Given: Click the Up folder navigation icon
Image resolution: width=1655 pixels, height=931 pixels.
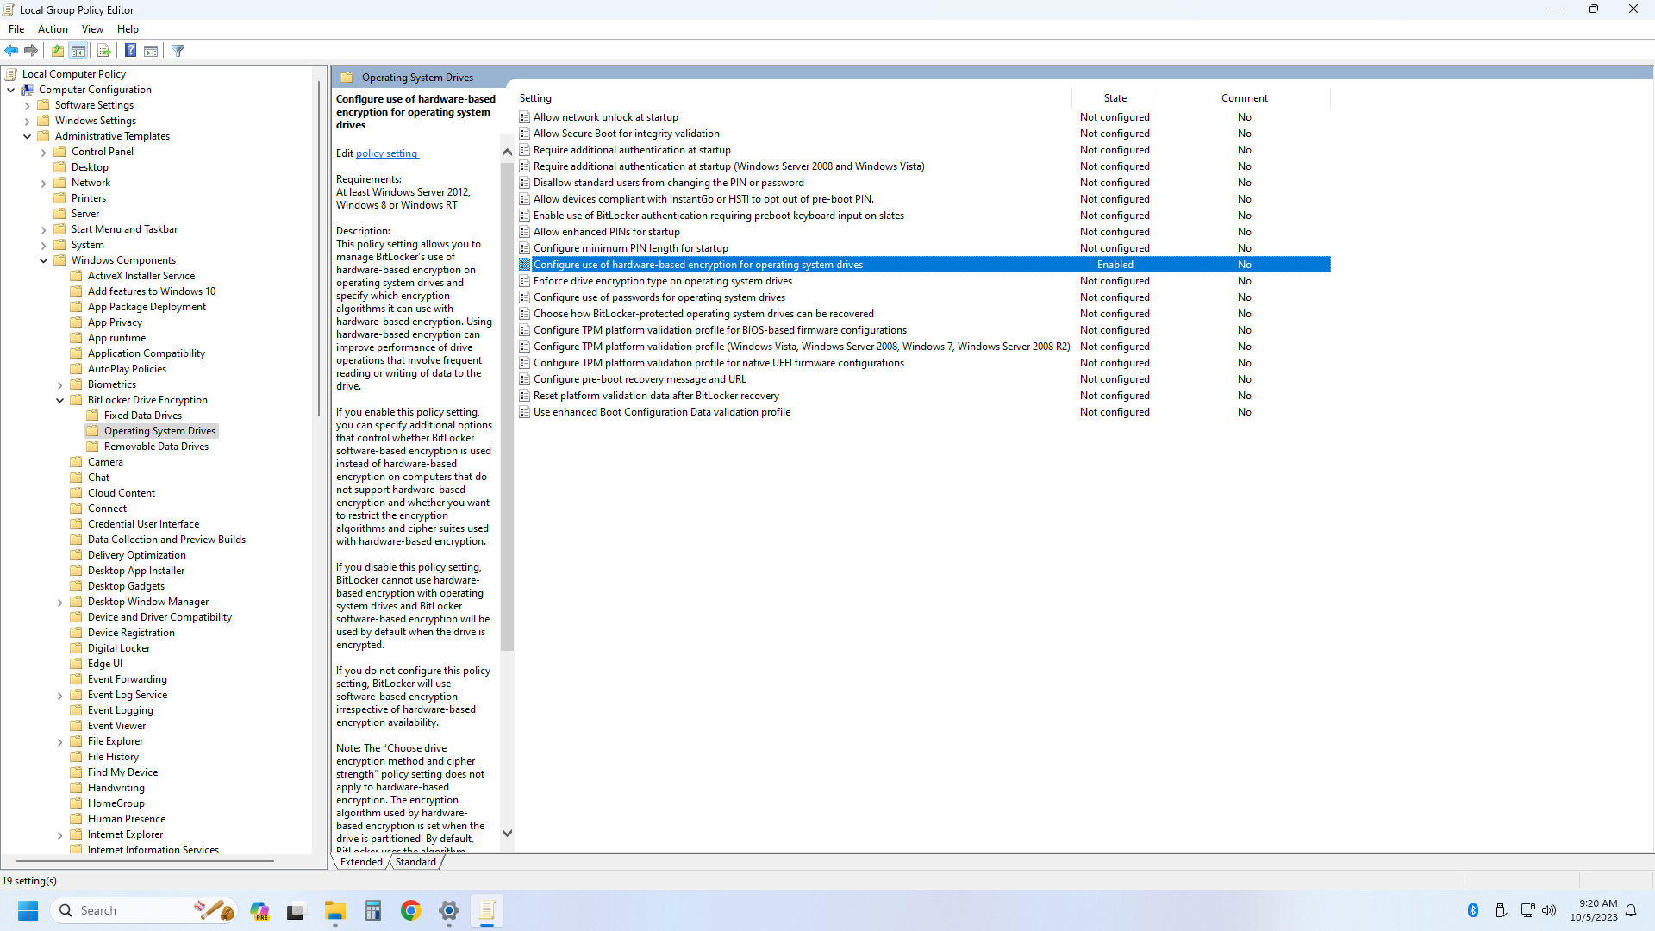Looking at the screenshot, I should [x=56, y=50].
